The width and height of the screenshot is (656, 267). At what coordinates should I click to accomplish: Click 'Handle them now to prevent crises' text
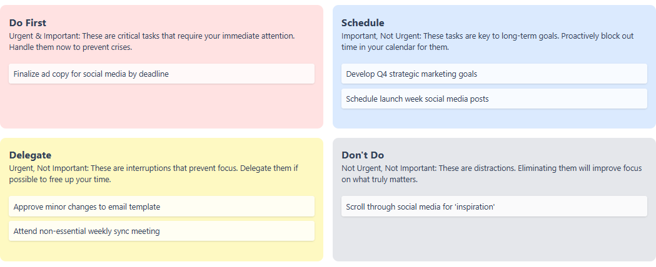click(x=70, y=47)
